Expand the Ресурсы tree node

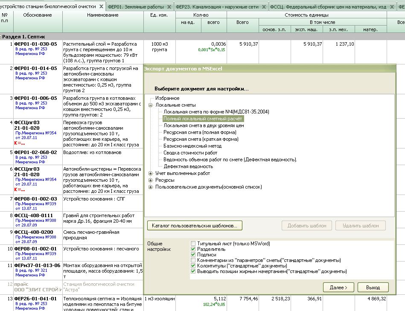[x=151, y=180]
